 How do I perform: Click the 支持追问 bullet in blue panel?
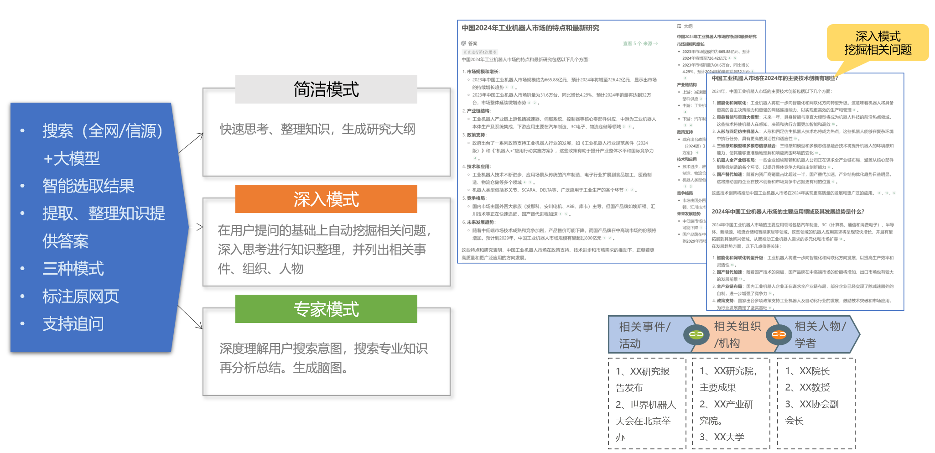pos(73,324)
